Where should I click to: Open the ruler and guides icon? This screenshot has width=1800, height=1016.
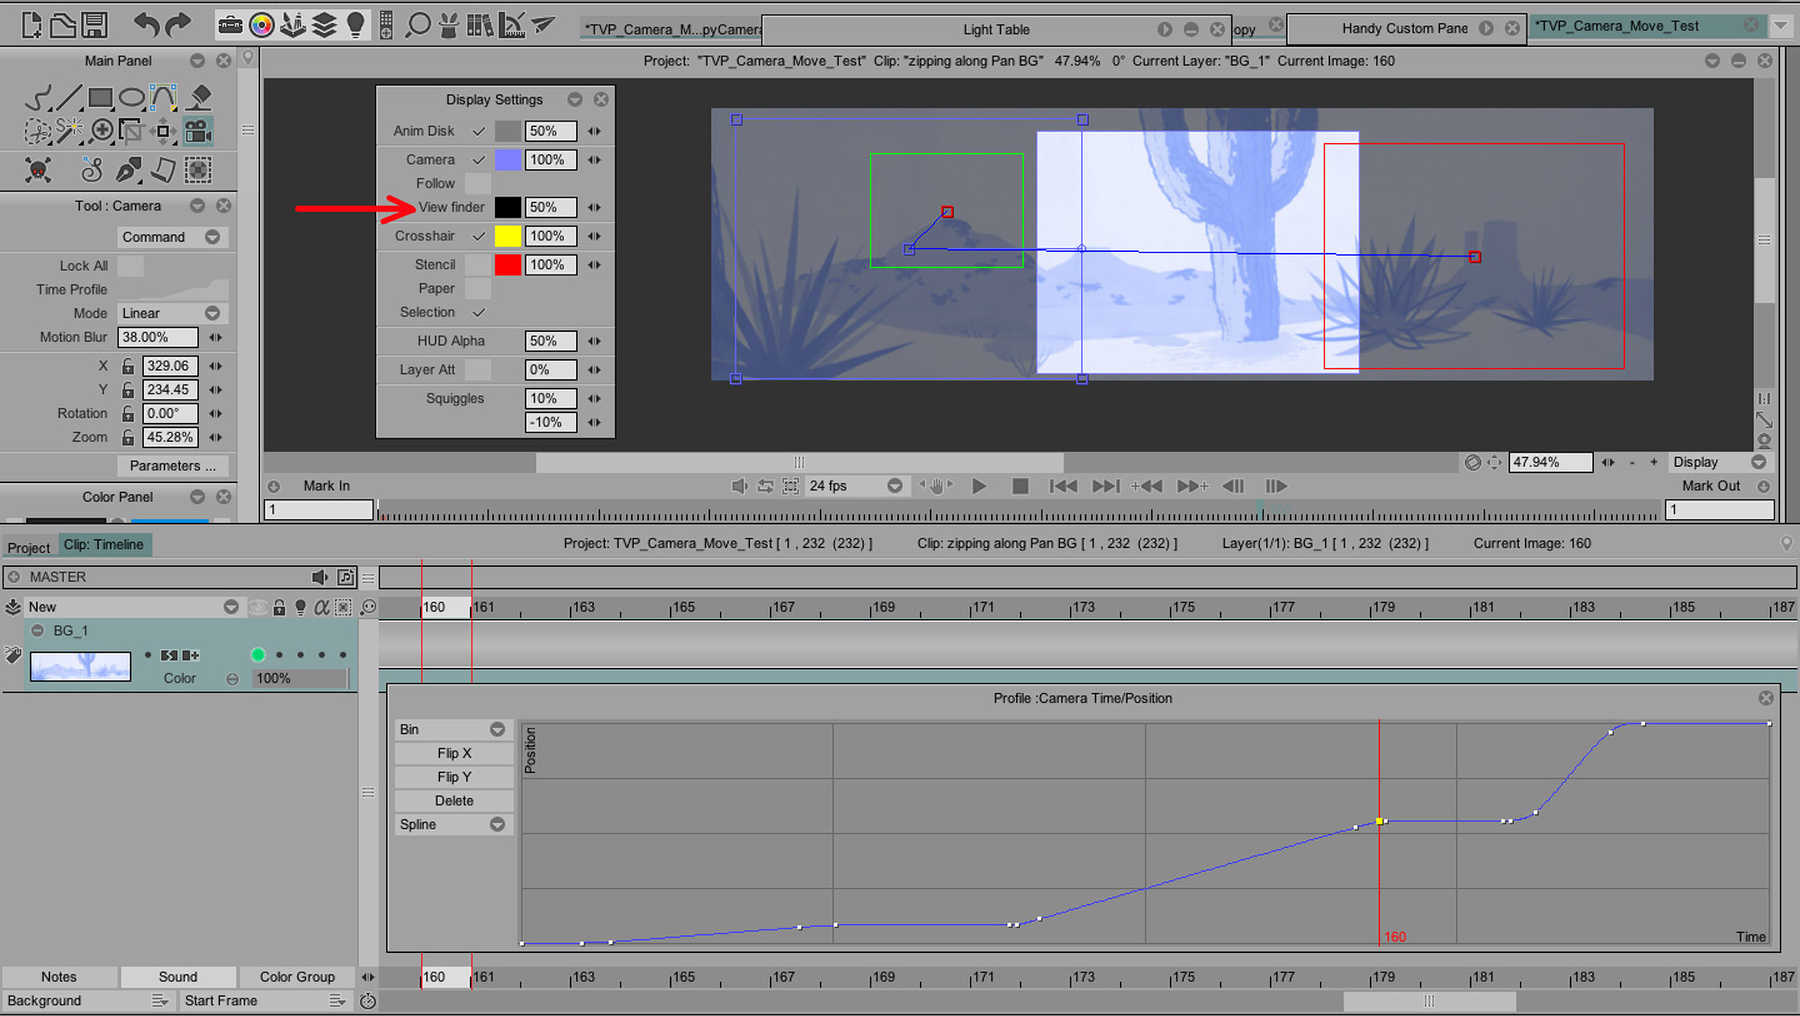(x=511, y=25)
